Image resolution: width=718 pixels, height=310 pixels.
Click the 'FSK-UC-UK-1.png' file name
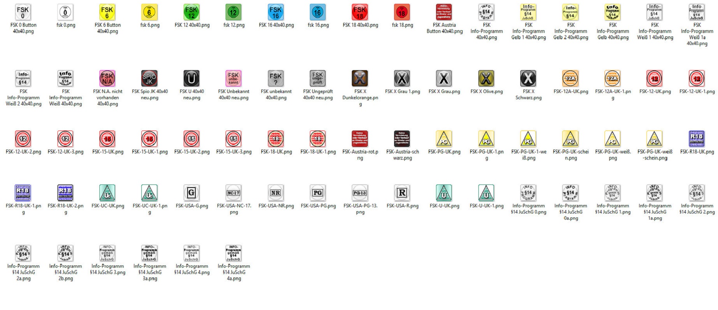pos(150,209)
